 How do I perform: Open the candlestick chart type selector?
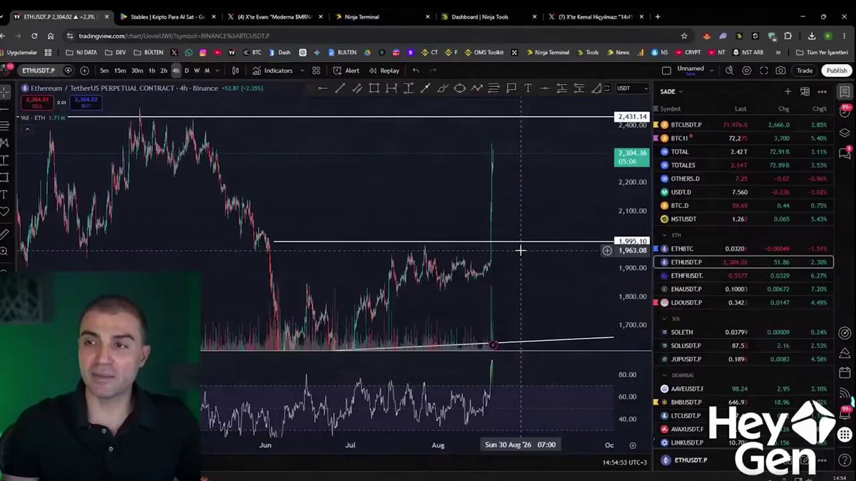pyautogui.click(x=235, y=71)
